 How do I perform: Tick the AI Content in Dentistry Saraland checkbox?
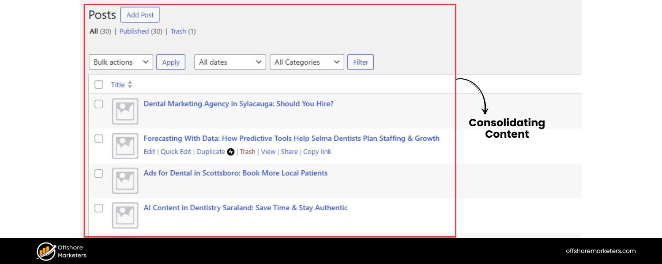(98, 208)
